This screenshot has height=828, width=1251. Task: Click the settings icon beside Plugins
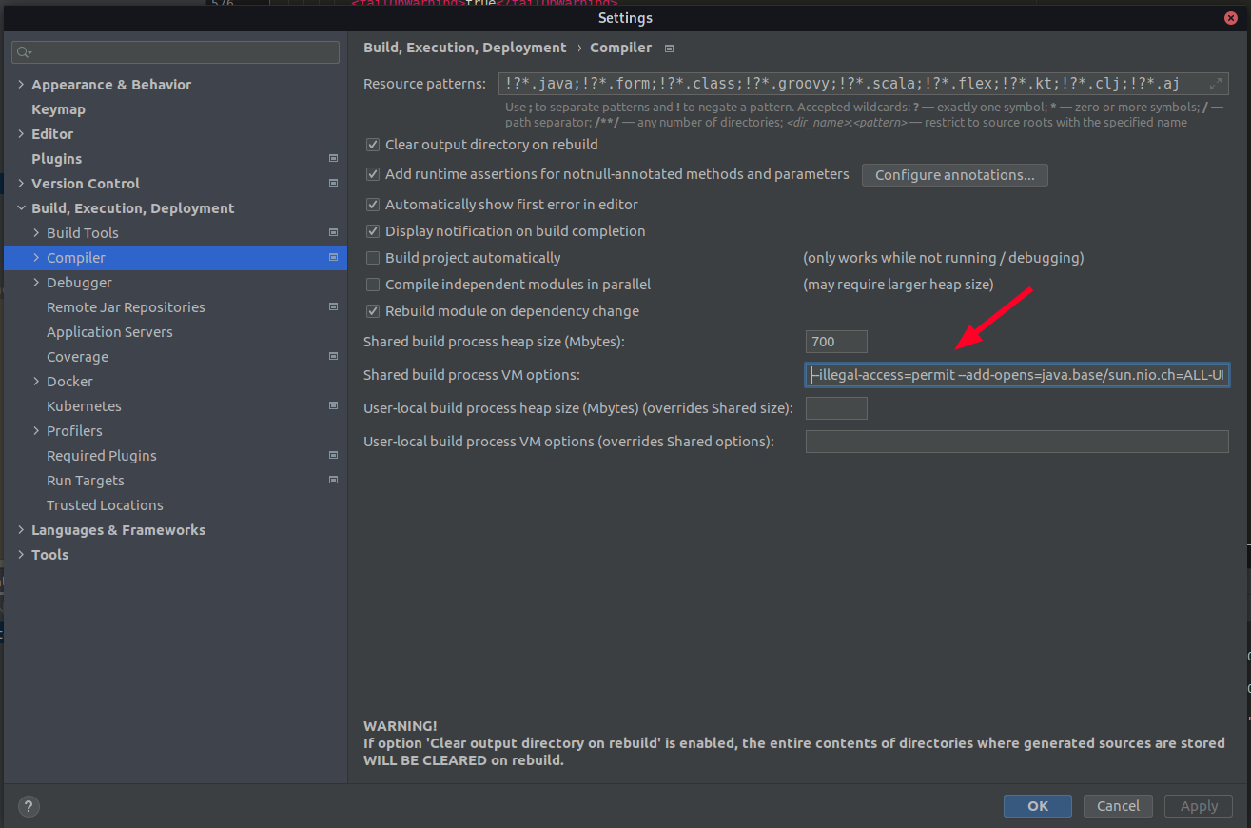point(332,158)
